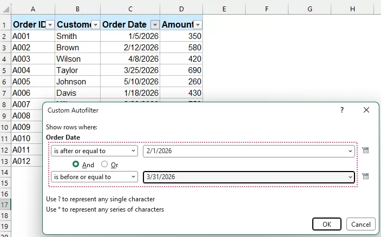381x237 pixels.
Task: Click the Wilson customer cell
Action: coord(77,59)
